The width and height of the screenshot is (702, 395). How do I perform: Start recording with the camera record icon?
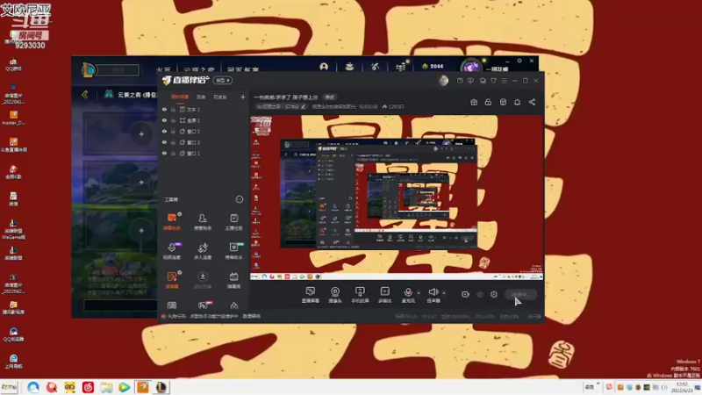coord(465,294)
